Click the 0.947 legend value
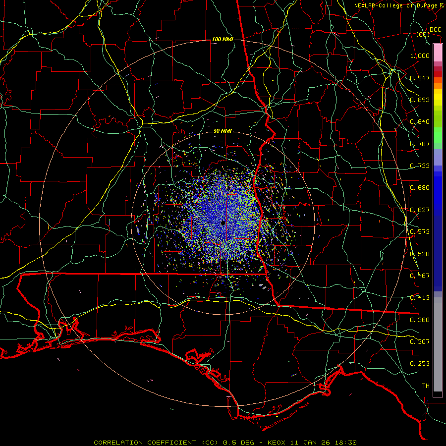Screen dimensions: 446x446 (420, 78)
